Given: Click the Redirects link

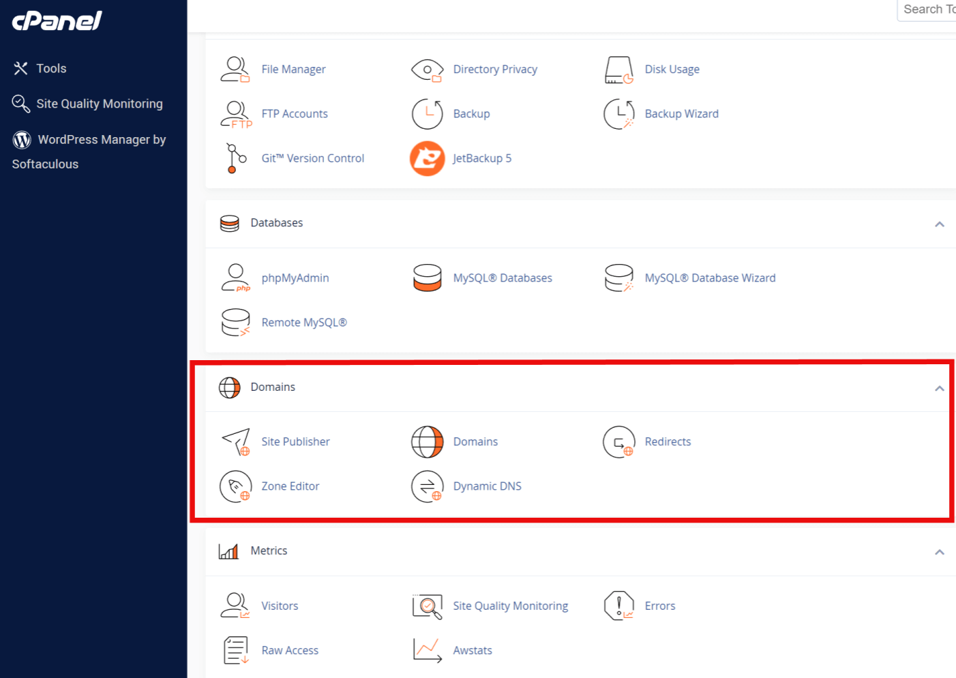Looking at the screenshot, I should click(x=668, y=442).
